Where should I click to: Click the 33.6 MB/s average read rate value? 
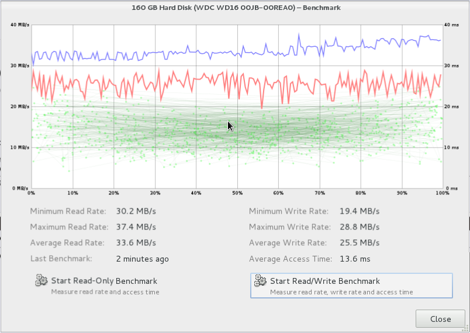click(x=136, y=243)
